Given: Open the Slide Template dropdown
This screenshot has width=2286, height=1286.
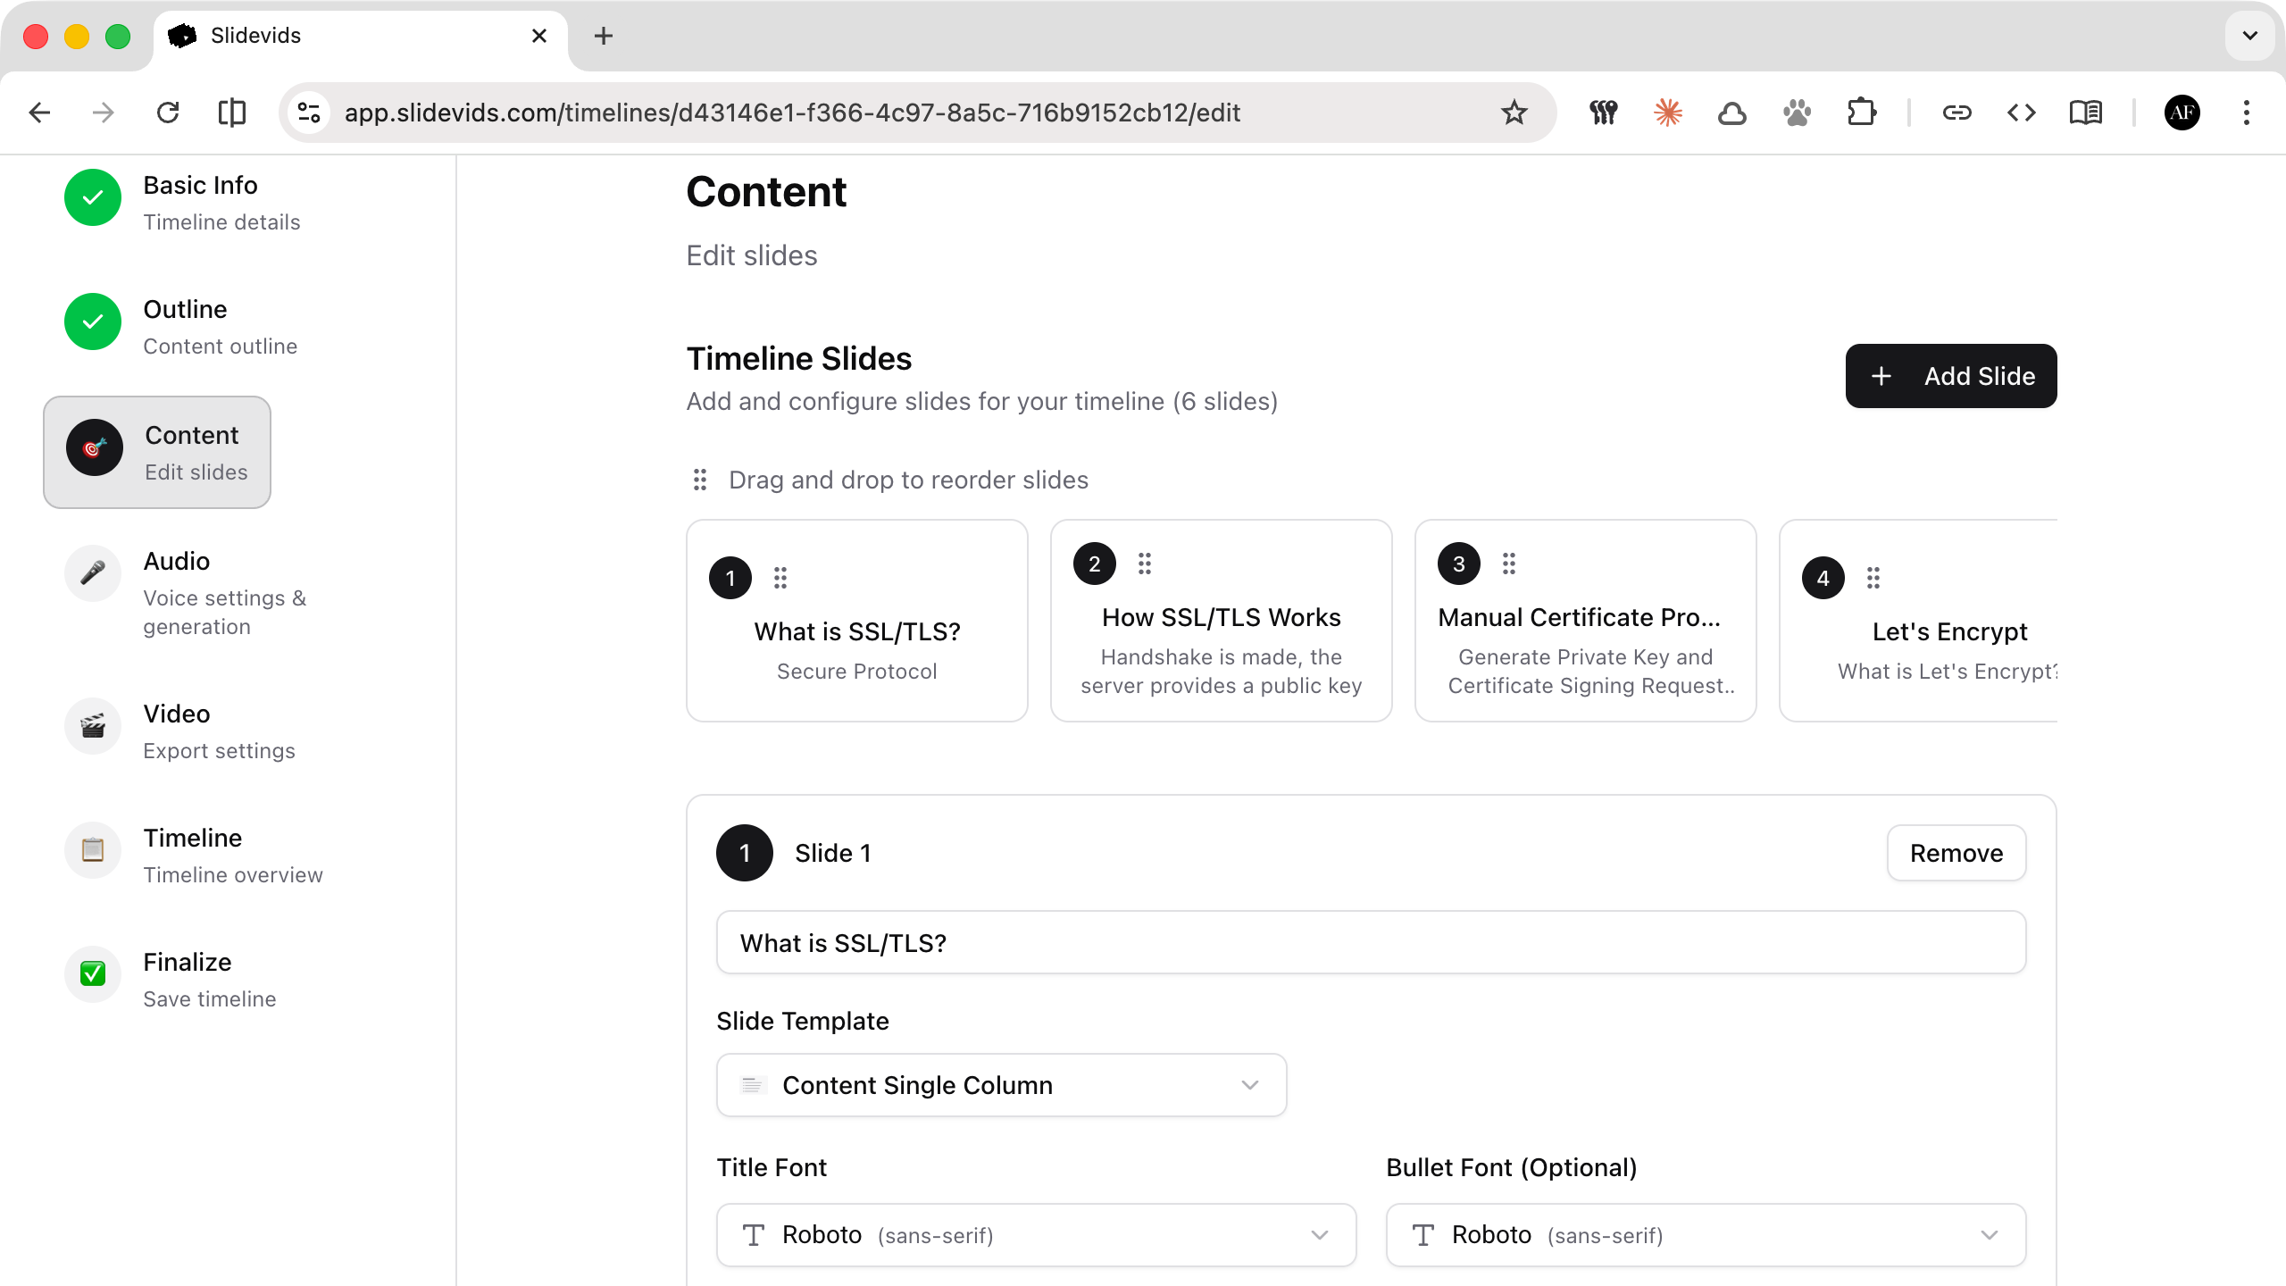Looking at the screenshot, I should tap(1000, 1085).
